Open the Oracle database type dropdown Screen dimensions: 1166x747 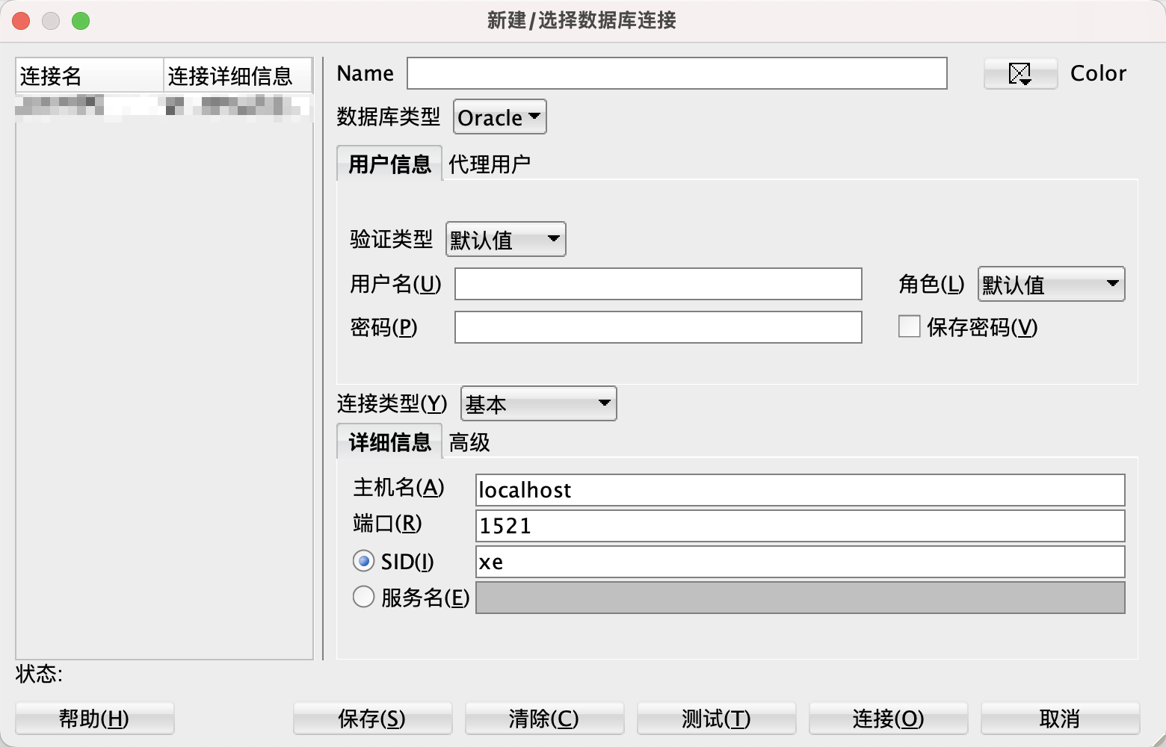(498, 117)
